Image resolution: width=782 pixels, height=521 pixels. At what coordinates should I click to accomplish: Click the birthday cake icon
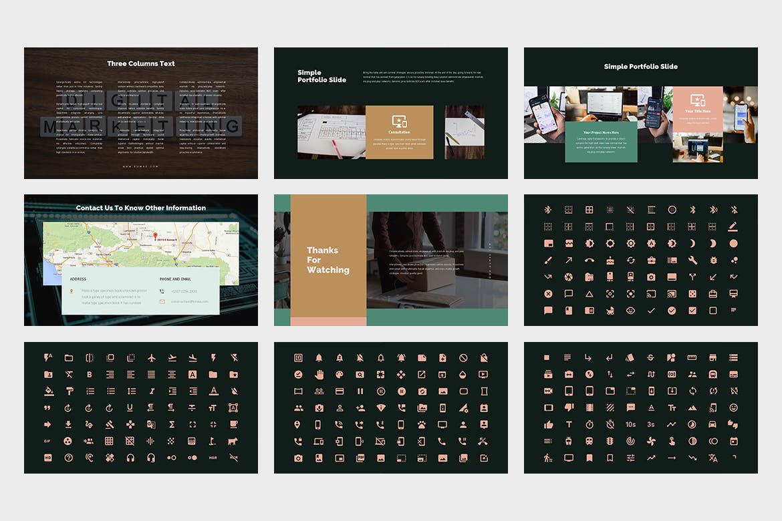click(x=610, y=260)
